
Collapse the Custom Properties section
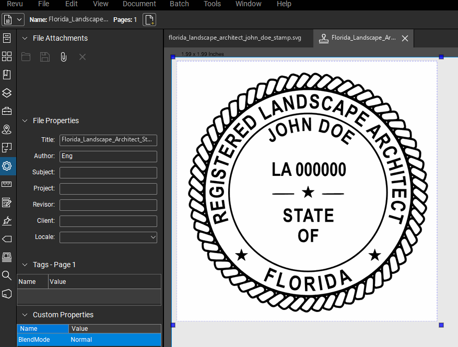(x=25, y=315)
